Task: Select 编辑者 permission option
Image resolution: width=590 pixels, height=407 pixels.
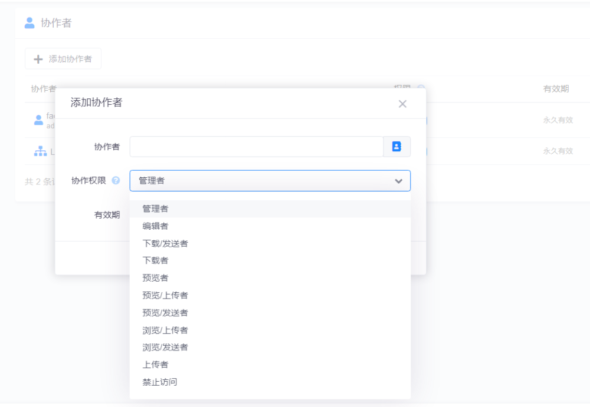Action: (155, 226)
